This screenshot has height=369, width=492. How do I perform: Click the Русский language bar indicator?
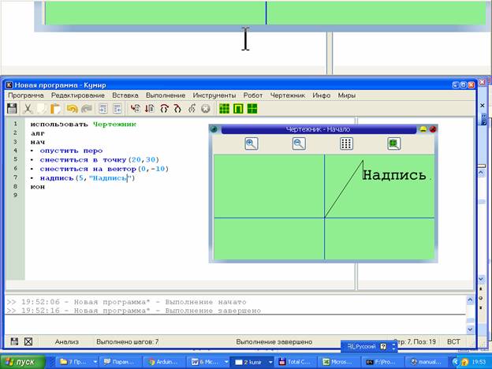361,346
